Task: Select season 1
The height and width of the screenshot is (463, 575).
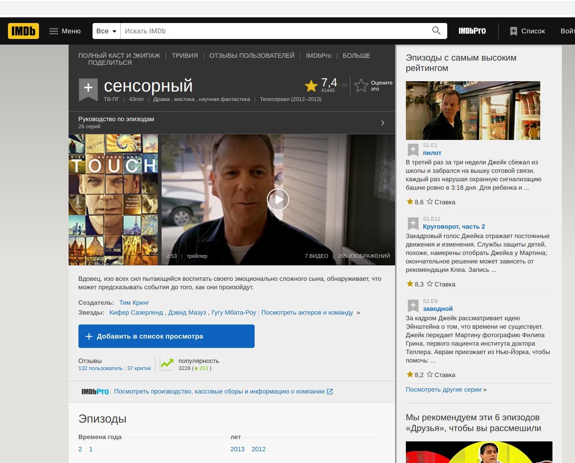Action: (x=91, y=449)
